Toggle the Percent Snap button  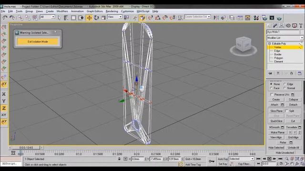click(x=165, y=18)
